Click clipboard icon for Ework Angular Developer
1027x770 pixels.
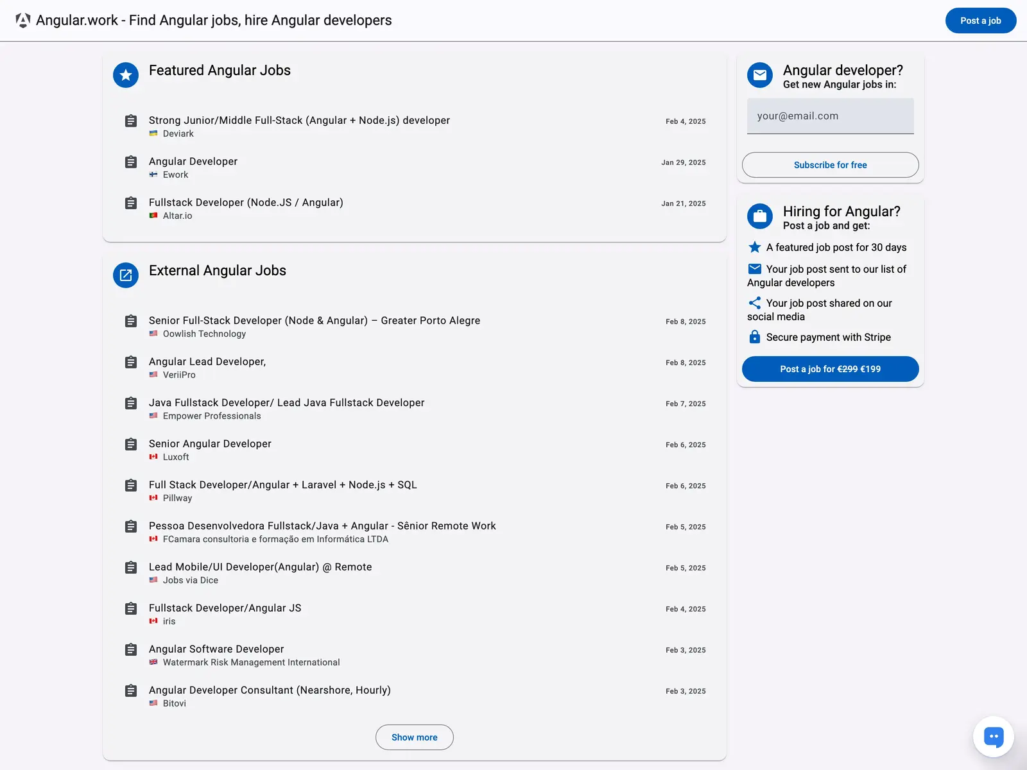(x=131, y=162)
